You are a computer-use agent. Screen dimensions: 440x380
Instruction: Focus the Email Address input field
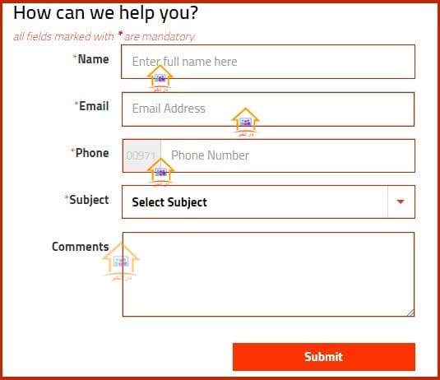268,109
